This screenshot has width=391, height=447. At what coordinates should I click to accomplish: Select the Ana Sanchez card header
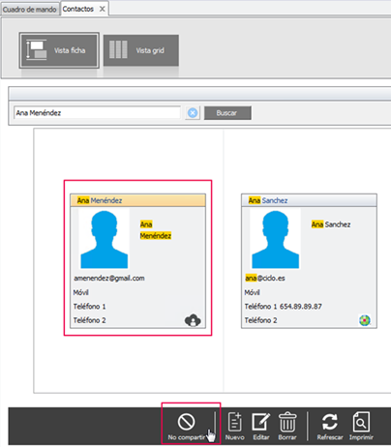309,200
